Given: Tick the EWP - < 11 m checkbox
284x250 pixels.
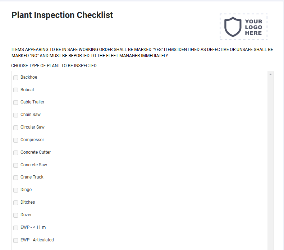Looking at the screenshot, I should tap(16, 228).
